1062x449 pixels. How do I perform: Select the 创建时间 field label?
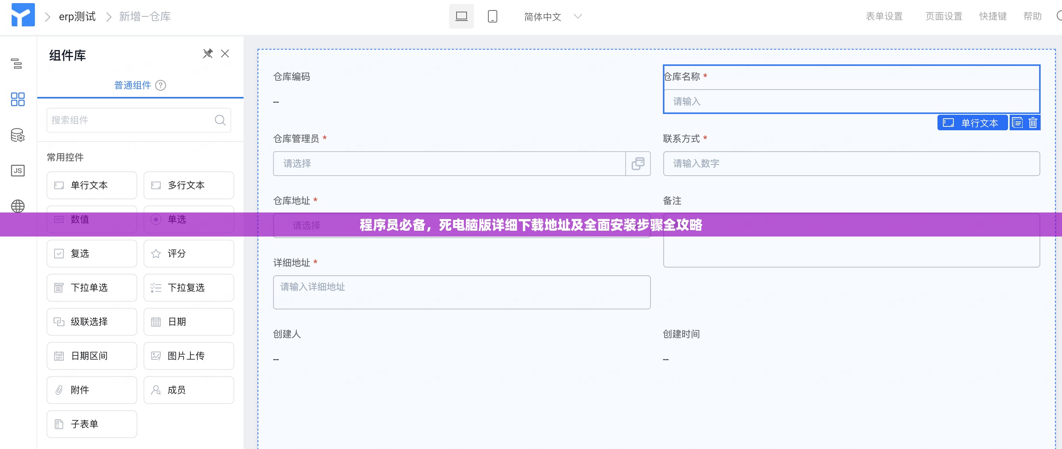pos(681,334)
